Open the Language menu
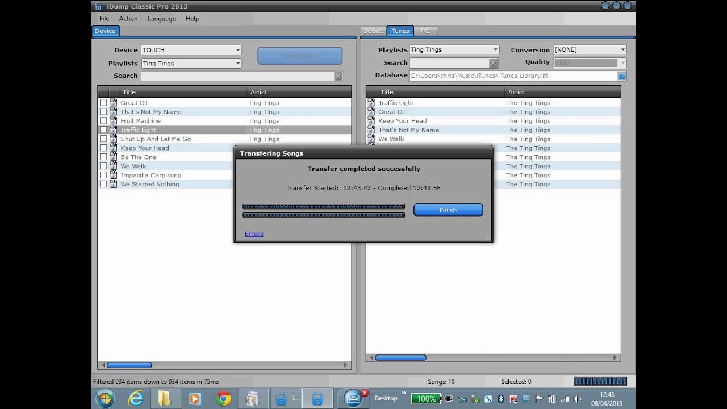Screen dimensions: 727x409 point(162,19)
